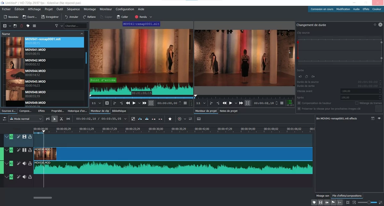The image size is (384, 206).
Task: Switch to the Notes de projet tab
Action: point(228,111)
